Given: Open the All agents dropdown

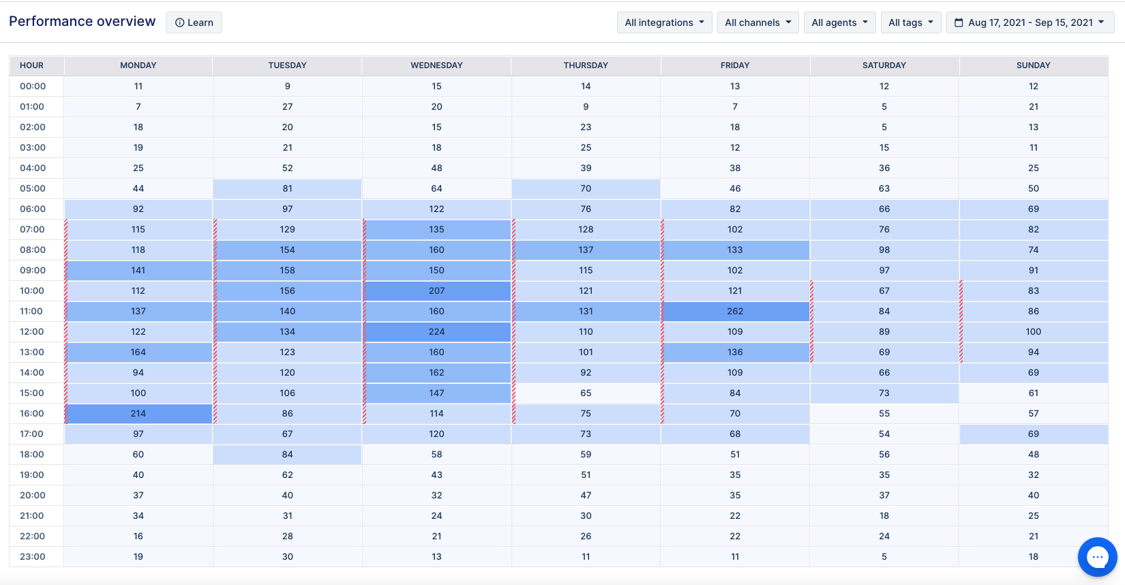Looking at the screenshot, I should (839, 22).
